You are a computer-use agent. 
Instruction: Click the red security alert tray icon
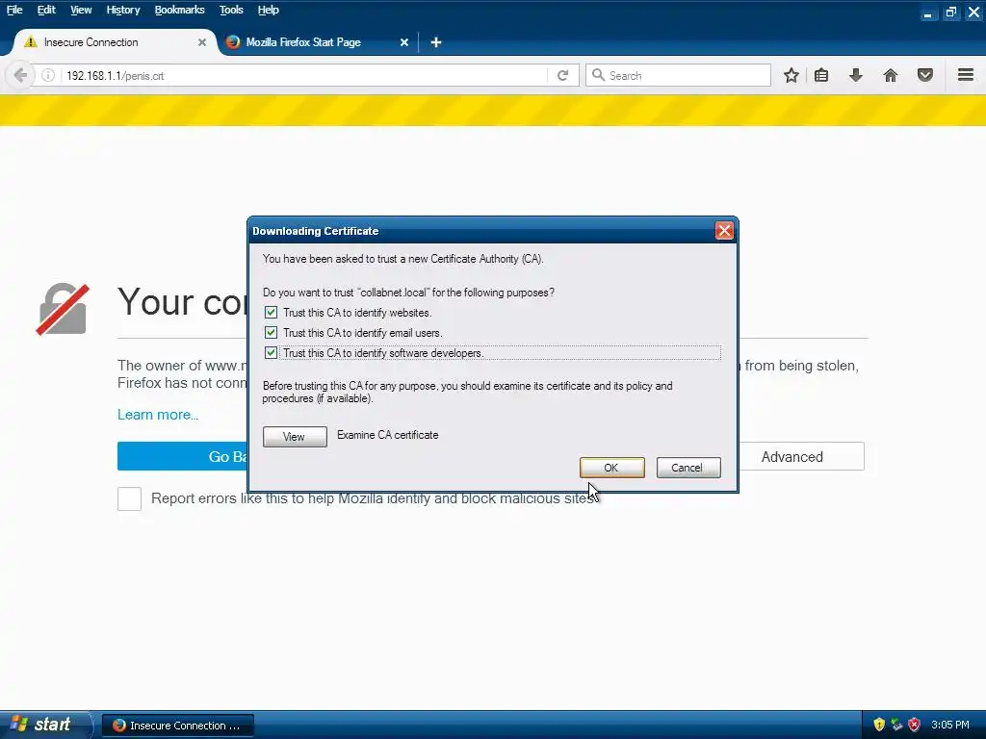(x=915, y=725)
